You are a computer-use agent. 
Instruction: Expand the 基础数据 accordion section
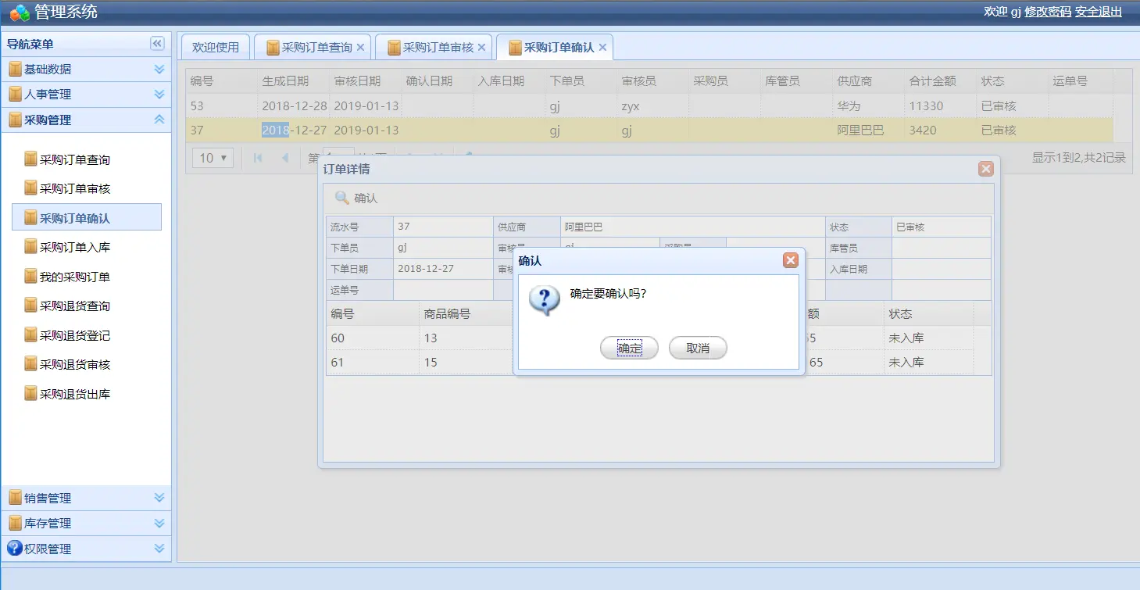pos(159,70)
